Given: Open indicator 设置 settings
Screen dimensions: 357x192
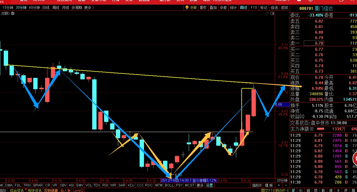Looking at the screenshot, I should [x=209, y=185].
